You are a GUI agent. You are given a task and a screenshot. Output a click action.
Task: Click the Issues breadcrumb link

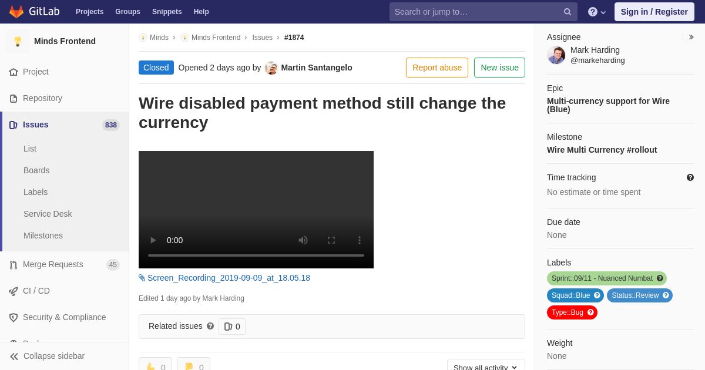(262, 38)
